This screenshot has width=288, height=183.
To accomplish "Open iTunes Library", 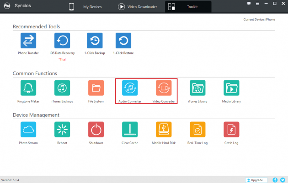I will coord(197,88).
